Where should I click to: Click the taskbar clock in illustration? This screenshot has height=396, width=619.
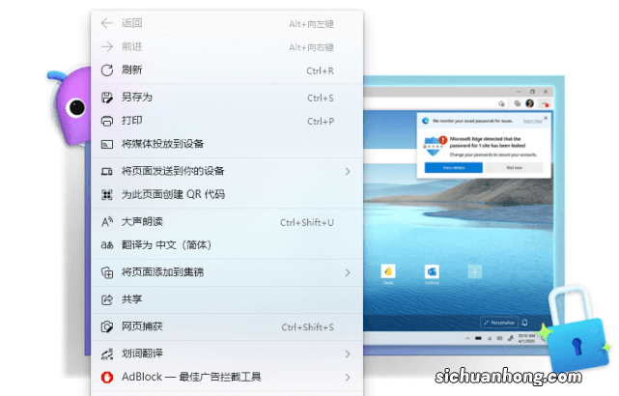point(526,338)
